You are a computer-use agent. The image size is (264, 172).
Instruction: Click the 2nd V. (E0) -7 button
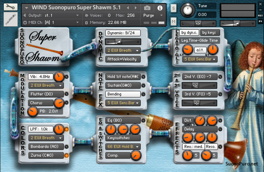200,77
